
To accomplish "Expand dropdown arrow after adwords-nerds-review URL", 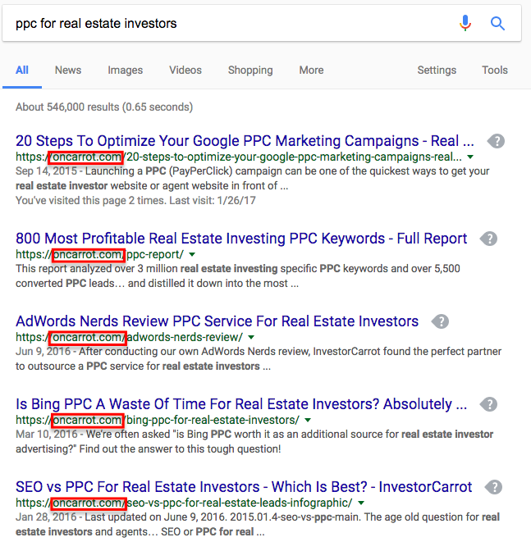I will pos(251,337).
